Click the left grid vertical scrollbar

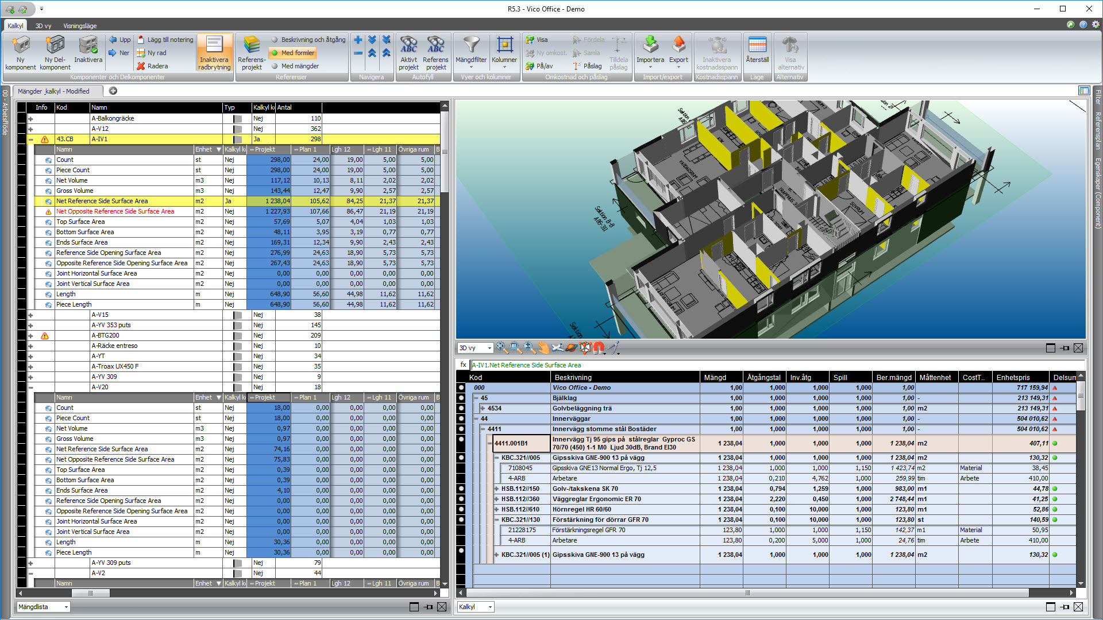[445, 344]
